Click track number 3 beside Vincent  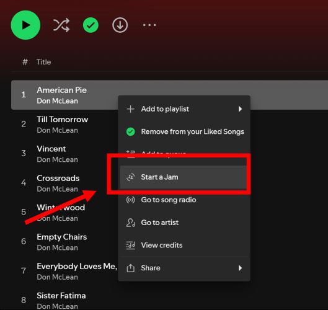pos(24,153)
